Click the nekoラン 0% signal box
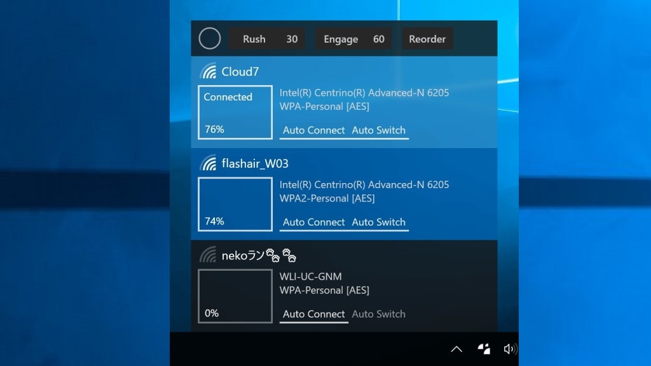 [x=235, y=296]
